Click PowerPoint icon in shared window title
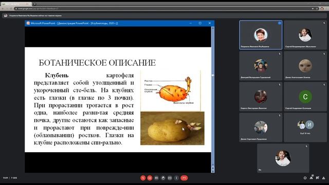 [28, 23]
